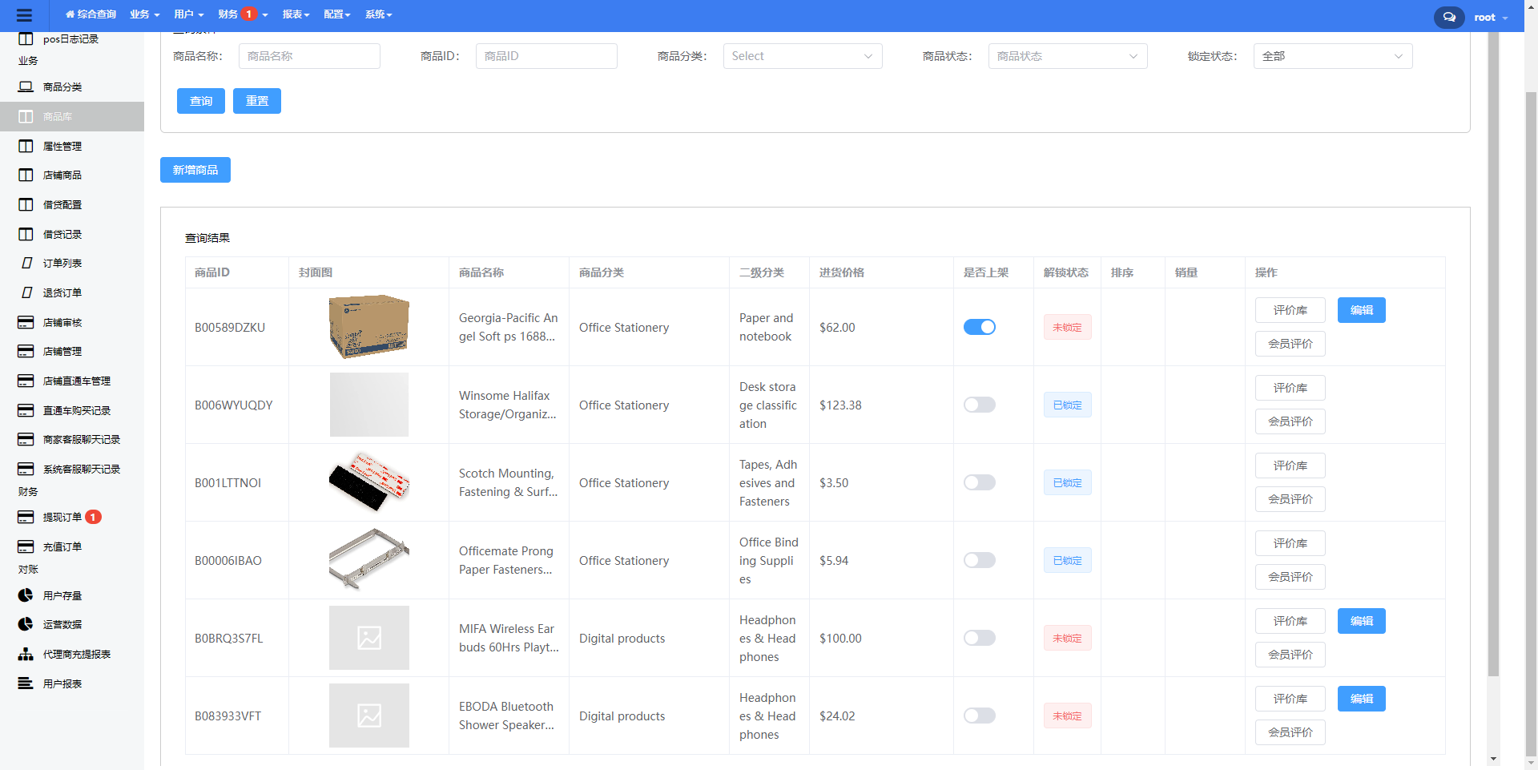
Task: Open 综合查询 in top navigation
Action: [x=91, y=14]
